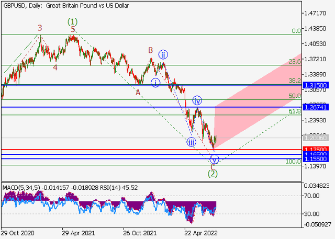Click the 100.0 Fibonacci level label
Viewport: 335px width, 239px height.
click(293, 161)
